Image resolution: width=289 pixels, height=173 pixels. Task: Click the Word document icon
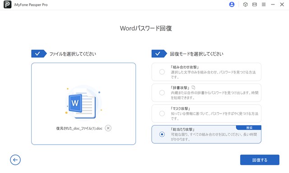pos(82,104)
